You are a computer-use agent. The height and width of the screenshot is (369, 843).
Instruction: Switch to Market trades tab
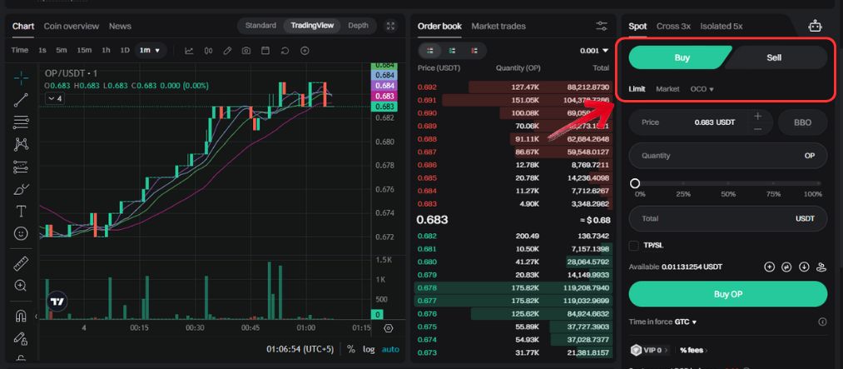[498, 26]
